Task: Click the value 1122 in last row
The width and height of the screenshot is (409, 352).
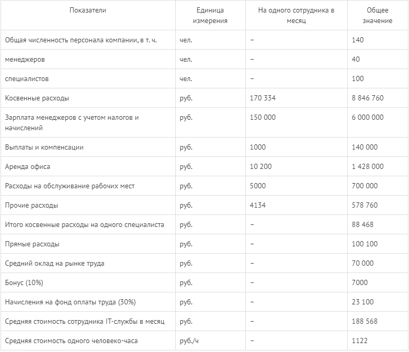Action: coord(359,340)
